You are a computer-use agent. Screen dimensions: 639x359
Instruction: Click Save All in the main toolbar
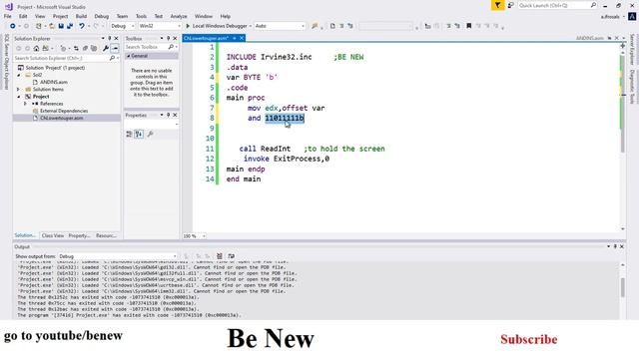[x=70, y=26]
